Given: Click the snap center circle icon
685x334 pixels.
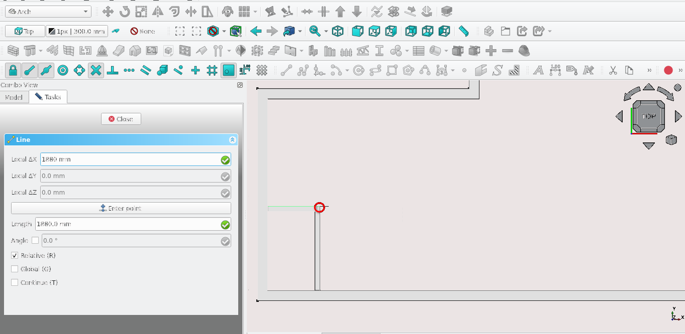Looking at the screenshot, I should pyautogui.click(x=63, y=71).
